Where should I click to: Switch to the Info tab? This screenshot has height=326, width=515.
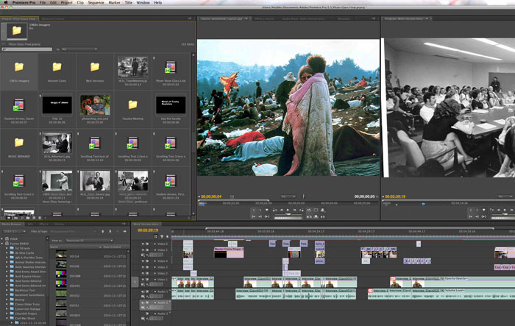click(30, 224)
